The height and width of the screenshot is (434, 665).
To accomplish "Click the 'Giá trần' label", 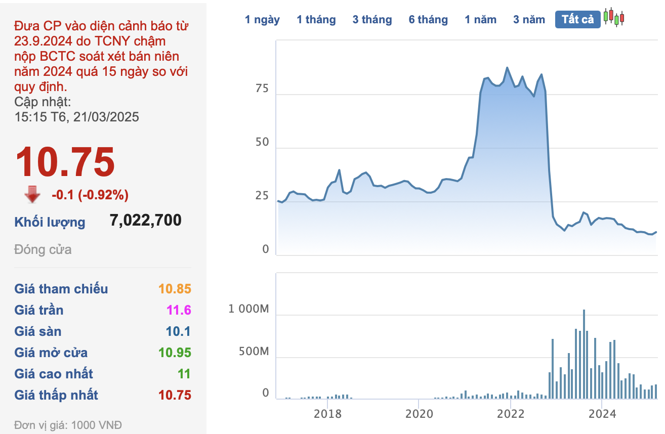I will 39,310.
